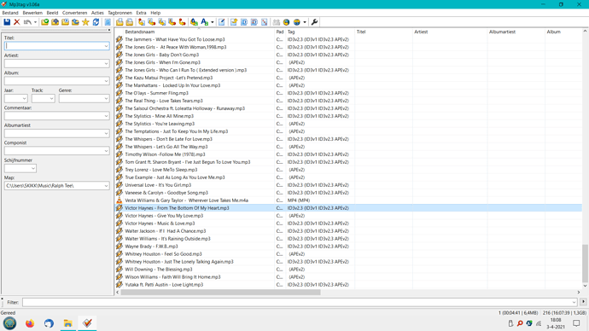The height and width of the screenshot is (331, 589).
Task: Expand the Map directory path dropdown
Action: (x=106, y=186)
